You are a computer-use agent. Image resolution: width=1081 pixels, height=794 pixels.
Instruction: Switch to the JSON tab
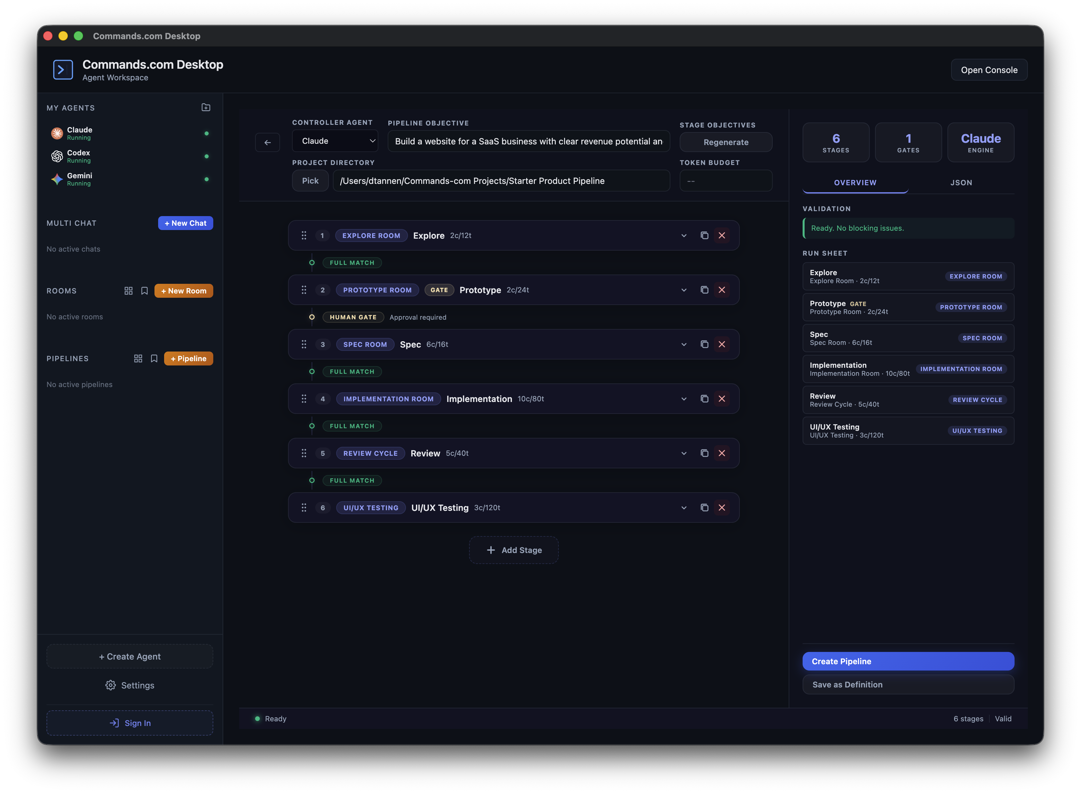pos(961,183)
